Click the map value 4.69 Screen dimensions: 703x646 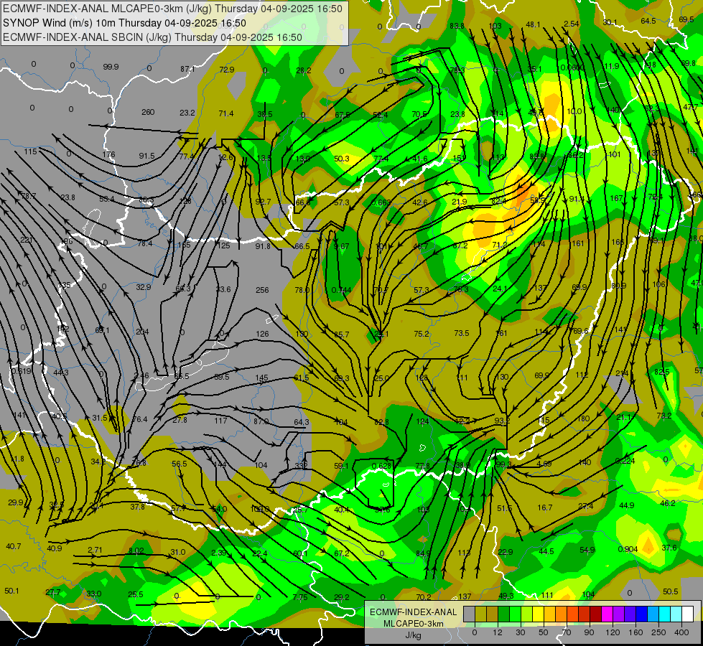coord(544,464)
